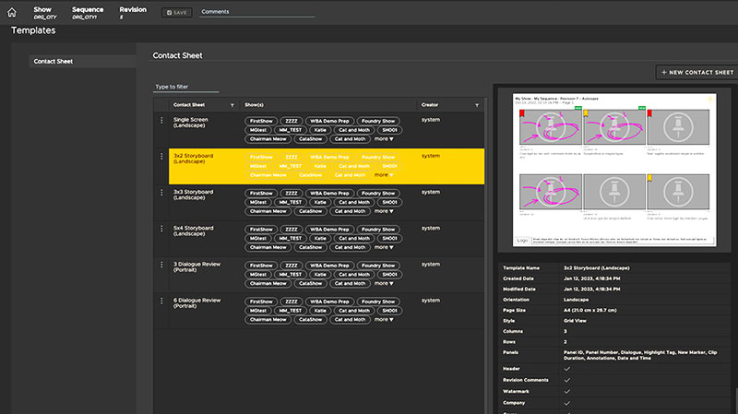Click FirstShow tag in Single Screen row
Image resolution: width=738 pixels, height=414 pixels.
tap(261, 121)
